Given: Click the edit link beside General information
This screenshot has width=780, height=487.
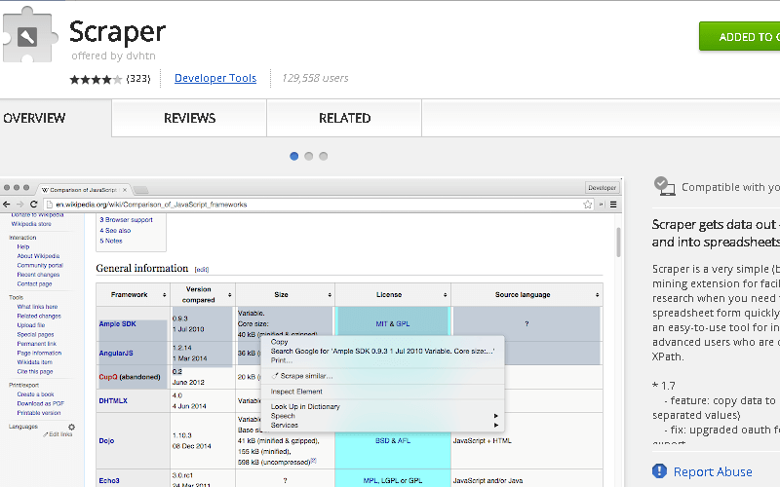Looking at the screenshot, I should tap(202, 270).
